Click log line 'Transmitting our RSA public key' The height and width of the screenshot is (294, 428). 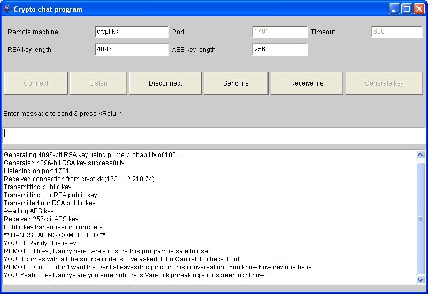[50, 195]
